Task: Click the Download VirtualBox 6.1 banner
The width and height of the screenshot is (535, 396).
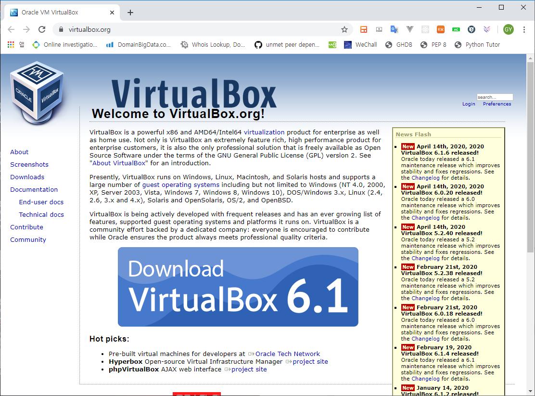Action: (x=238, y=287)
